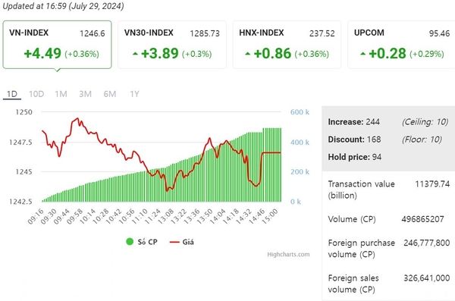This screenshot has width=455, height=301.
Task: Select the 3M time range tab
Action: tap(85, 94)
